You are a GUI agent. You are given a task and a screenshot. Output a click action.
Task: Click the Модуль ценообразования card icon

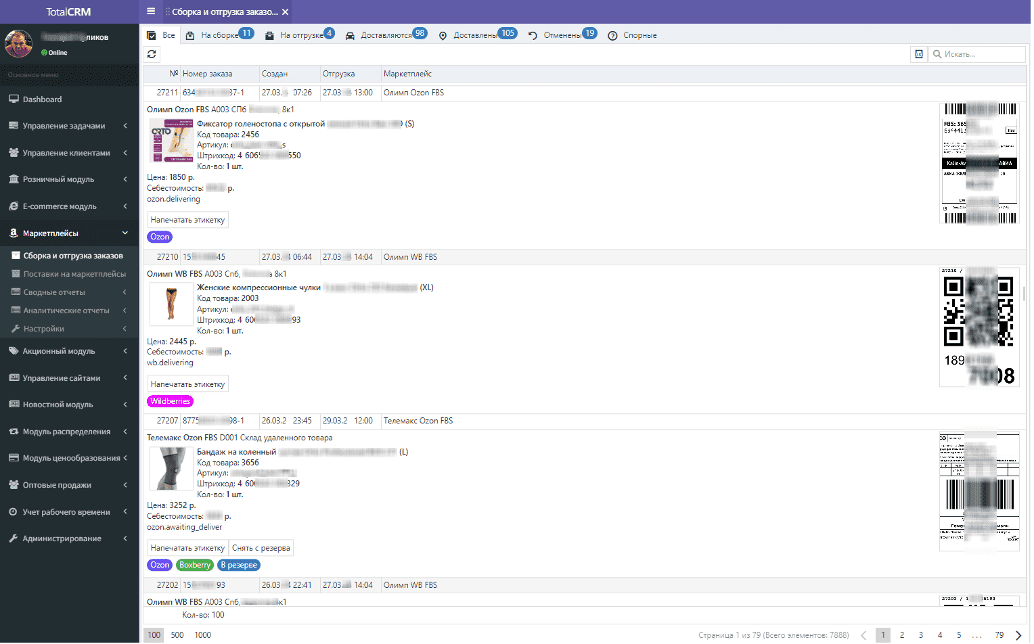click(14, 458)
